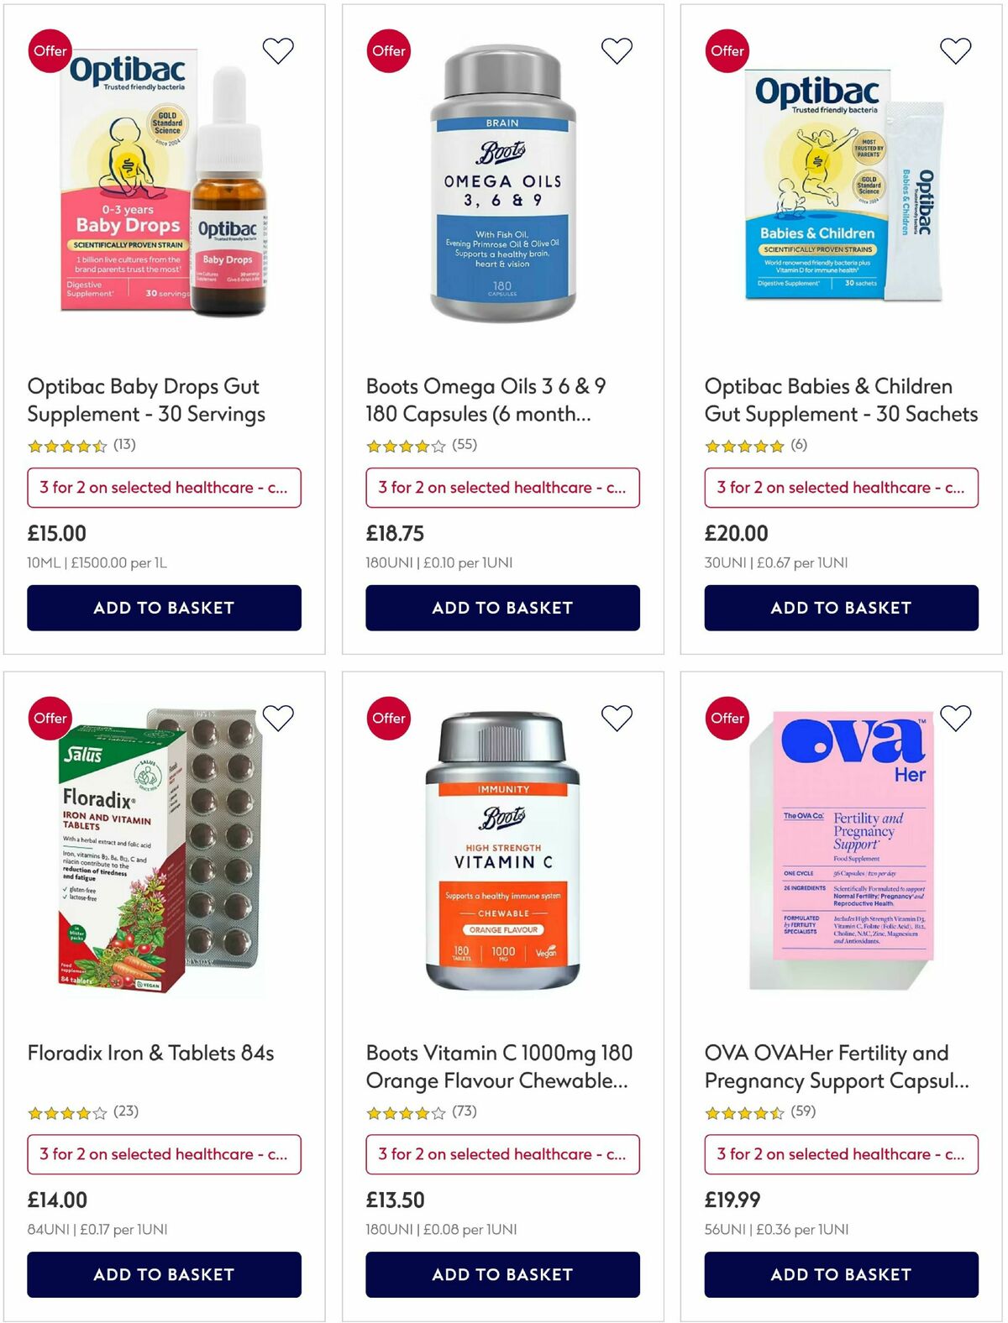Click the star rating for Floradix Iron & Tablets
Image resolution: width=1008 pixels, height=1323 pixels.
pos(63,1112)
